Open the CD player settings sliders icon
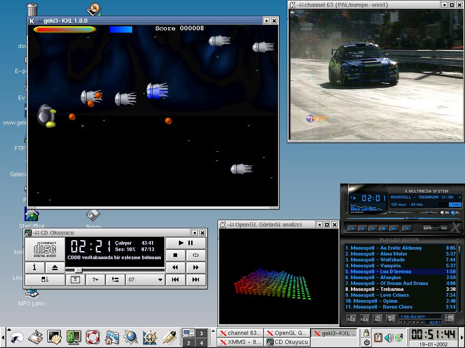Image resolution: width=465 pixels, height=348 pixels. point(115,280)
